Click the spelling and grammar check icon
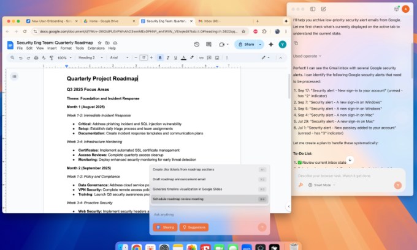 [x=44, y=58]
